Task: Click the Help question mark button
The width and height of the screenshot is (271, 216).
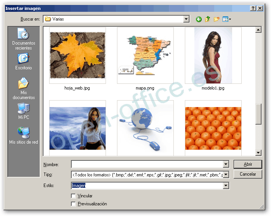Action: 253,8
